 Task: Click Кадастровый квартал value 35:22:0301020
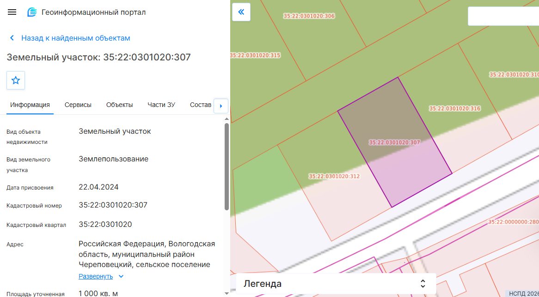[x=105, y=224]
